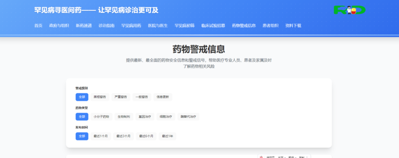Image resolution: width=399 pixels, height=158 pixels.
Task: Go to 资料下载 page
Action: click(293, 25)
